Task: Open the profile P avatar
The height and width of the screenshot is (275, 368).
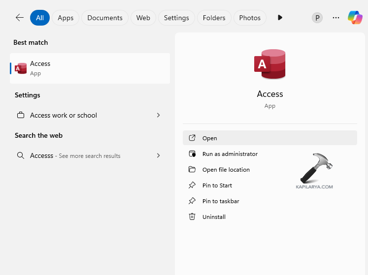Action: click(317, 18)
